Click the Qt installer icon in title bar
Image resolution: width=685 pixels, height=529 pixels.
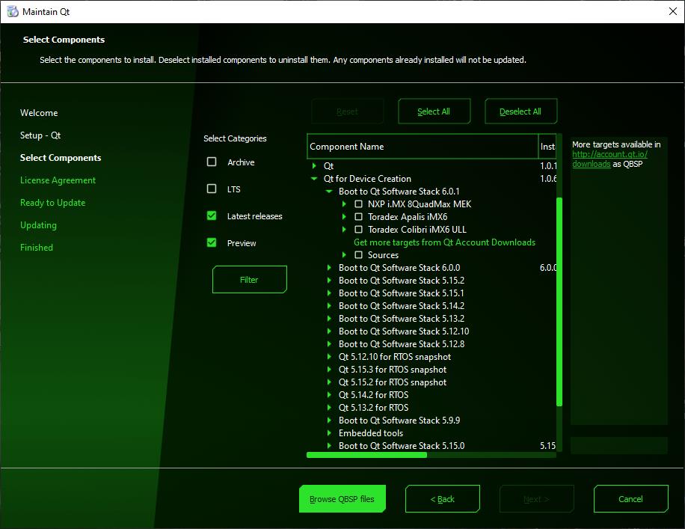(12, 12)
